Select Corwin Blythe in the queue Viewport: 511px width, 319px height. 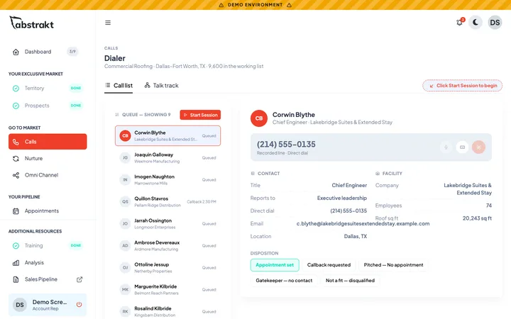point(167,135)
